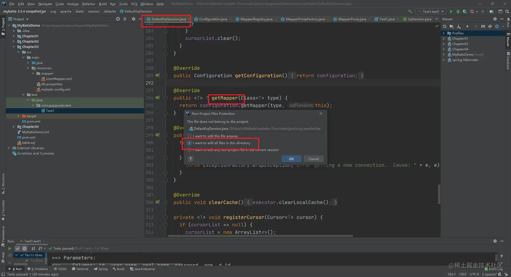Open the Terminal tool window
This screenshot has height=277, width=511.
80,269
